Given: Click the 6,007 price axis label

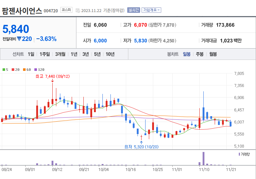Looking at the screenshot, I should tap(239, 122).
